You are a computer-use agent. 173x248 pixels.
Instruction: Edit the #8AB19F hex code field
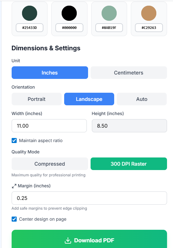tap(109, 28)
